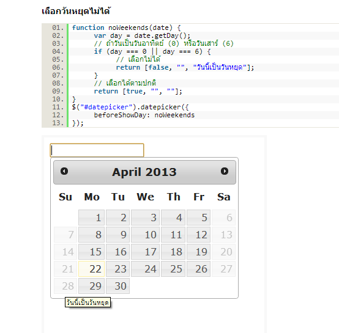Select date 30 in the last row

[118, 286]
